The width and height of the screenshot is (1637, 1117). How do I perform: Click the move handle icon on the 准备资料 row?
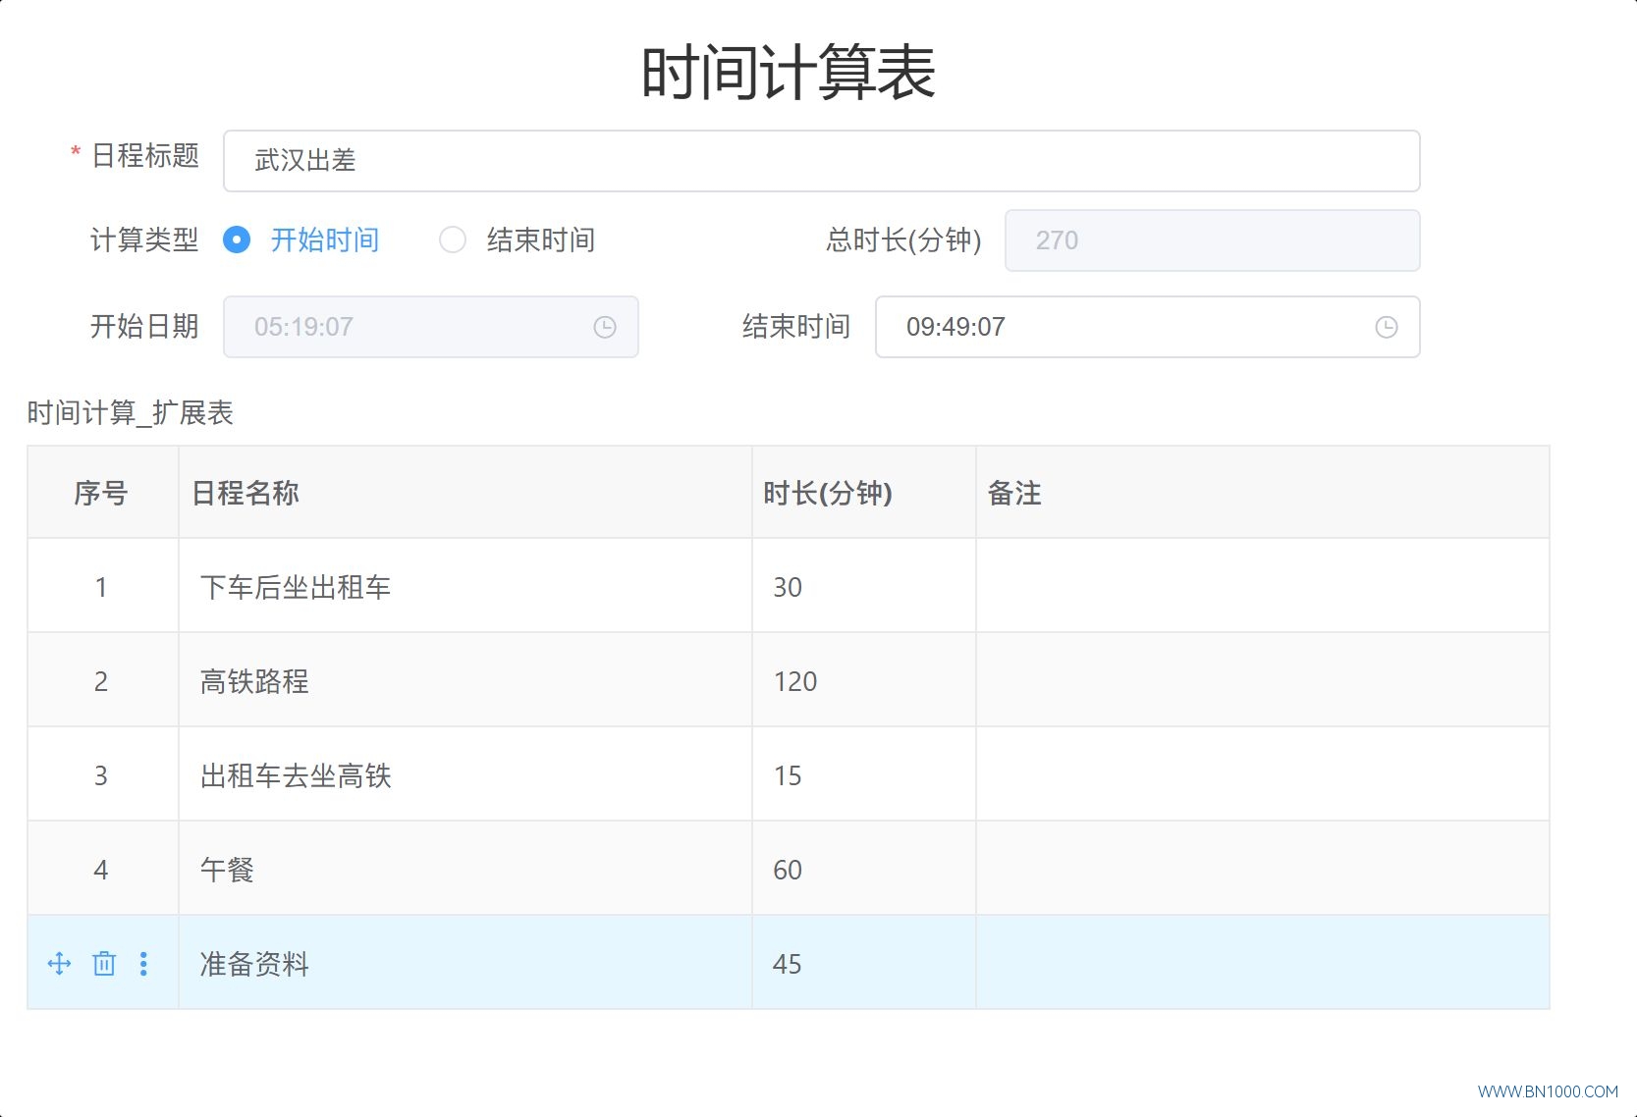[59, 964]
